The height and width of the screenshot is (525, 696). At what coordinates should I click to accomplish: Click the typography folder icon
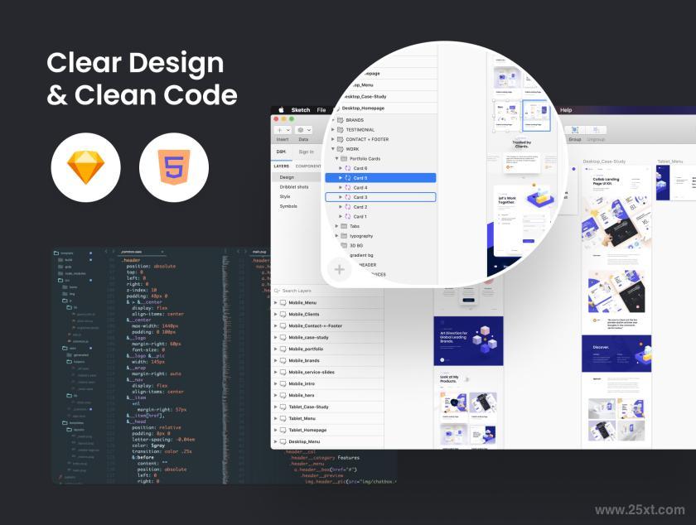[344, 236]
